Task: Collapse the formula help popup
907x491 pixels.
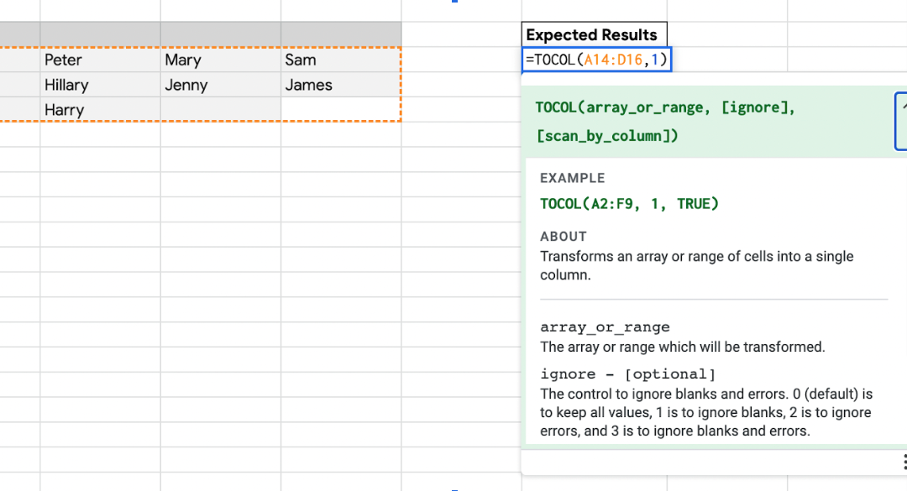Action: coord(902,121)
